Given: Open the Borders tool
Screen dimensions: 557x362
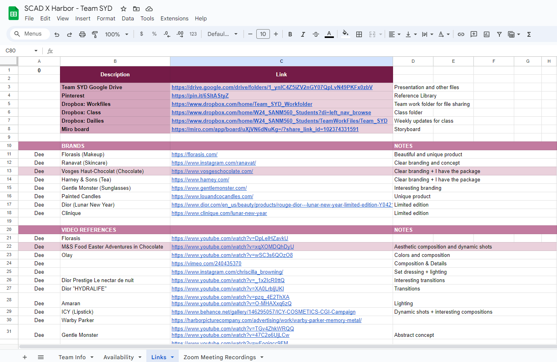Looking at the screenshot, I should pos(359,34).
